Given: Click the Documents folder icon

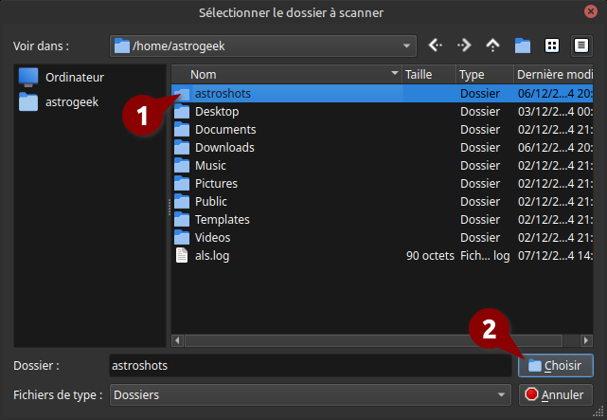Looking at the screenshot, I should [182, 129].
